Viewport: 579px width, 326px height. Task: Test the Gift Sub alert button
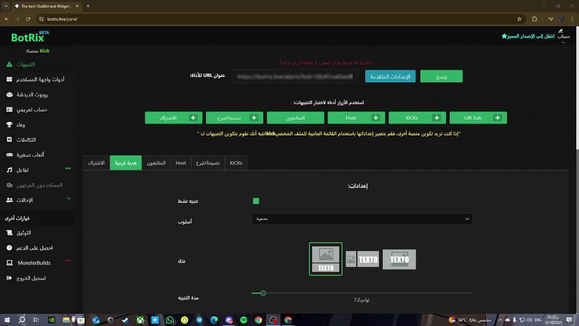478,118
